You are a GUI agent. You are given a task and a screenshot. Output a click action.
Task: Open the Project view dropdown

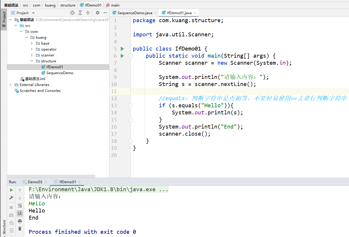(x=33, y=13)
